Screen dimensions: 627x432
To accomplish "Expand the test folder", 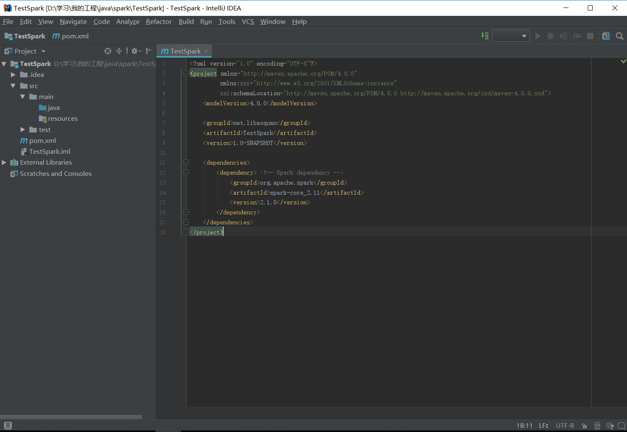I will [23, 130].
